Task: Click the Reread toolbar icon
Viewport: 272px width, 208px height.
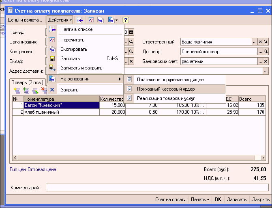Action: (91, 19)
